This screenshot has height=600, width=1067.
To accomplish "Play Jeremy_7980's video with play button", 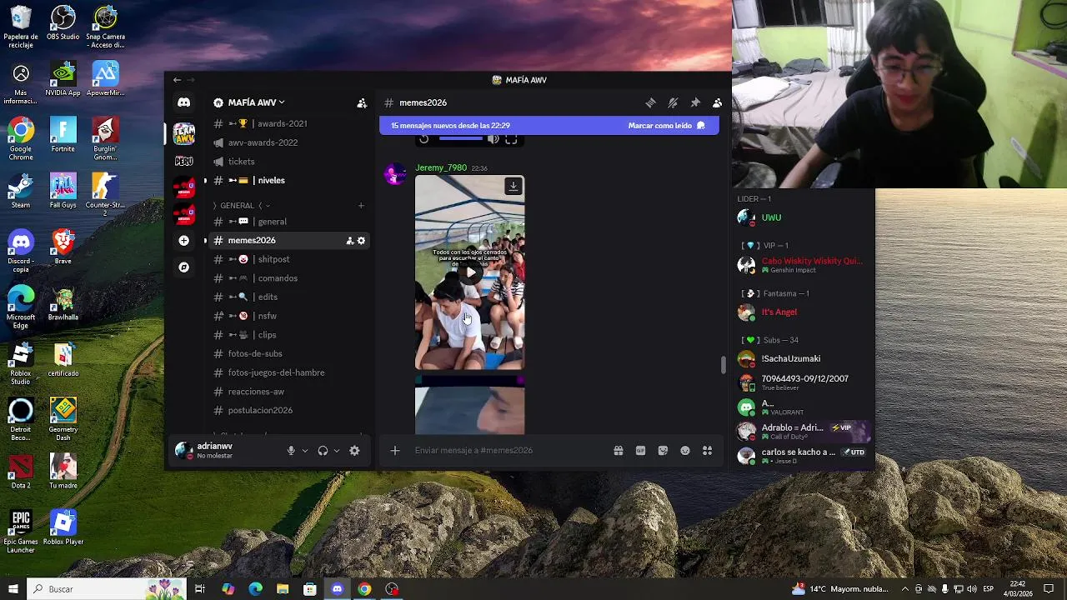I will click(470, 272).
